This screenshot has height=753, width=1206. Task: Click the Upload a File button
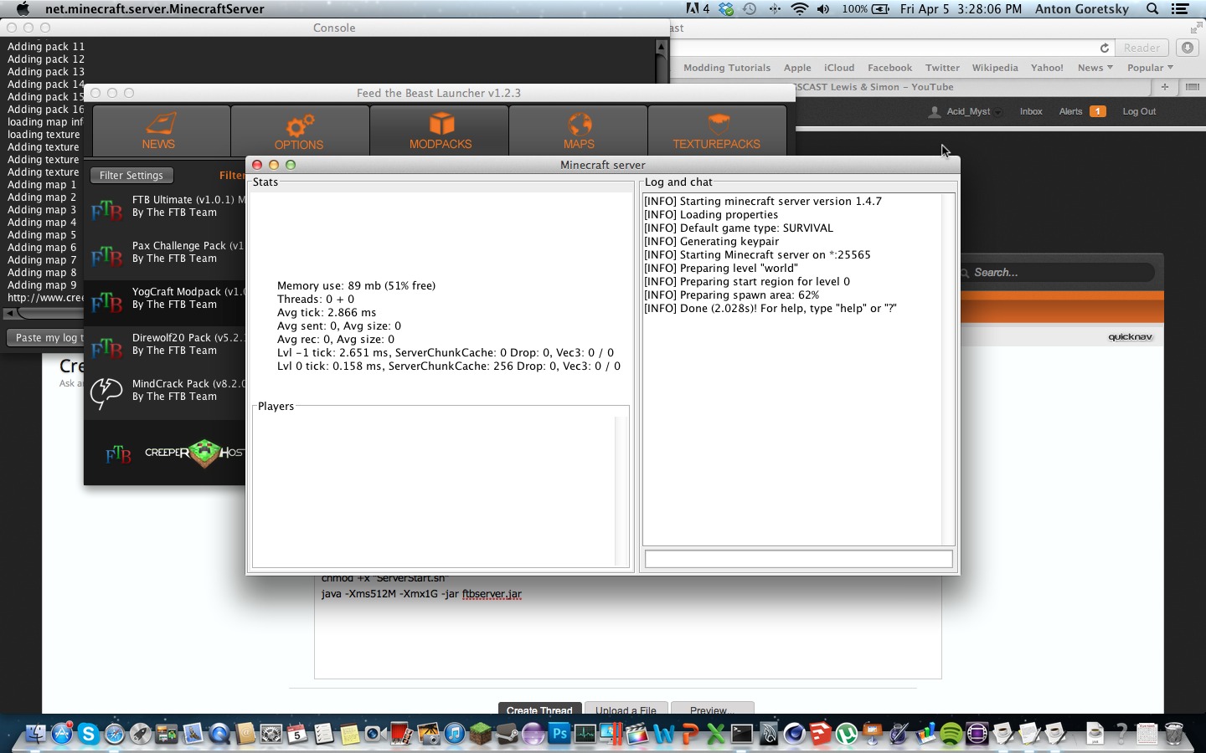click(626, 709)
